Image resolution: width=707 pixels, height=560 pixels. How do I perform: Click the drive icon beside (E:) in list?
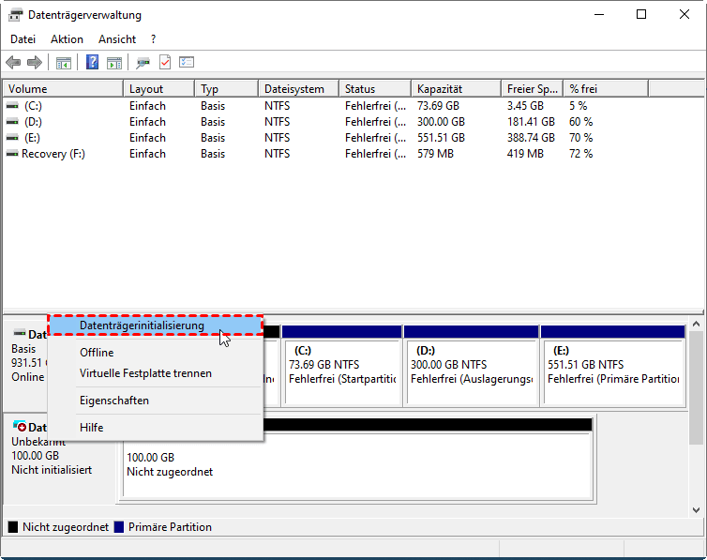[x=12, y=138]
